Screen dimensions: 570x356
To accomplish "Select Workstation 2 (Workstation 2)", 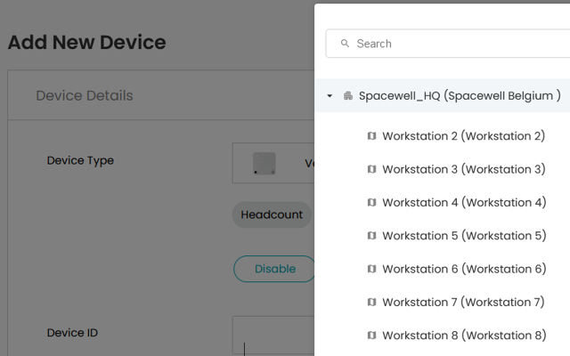I will pyautogui.click(x=463, y=136).
